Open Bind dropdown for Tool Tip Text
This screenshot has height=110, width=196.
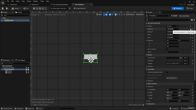(186, 58)
